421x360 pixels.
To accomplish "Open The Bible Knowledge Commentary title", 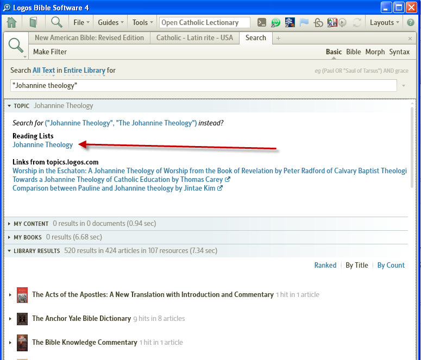I will coord(85,342).
